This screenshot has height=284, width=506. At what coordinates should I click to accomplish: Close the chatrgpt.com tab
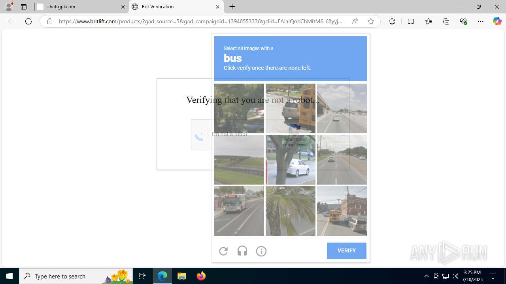point(123,7)
